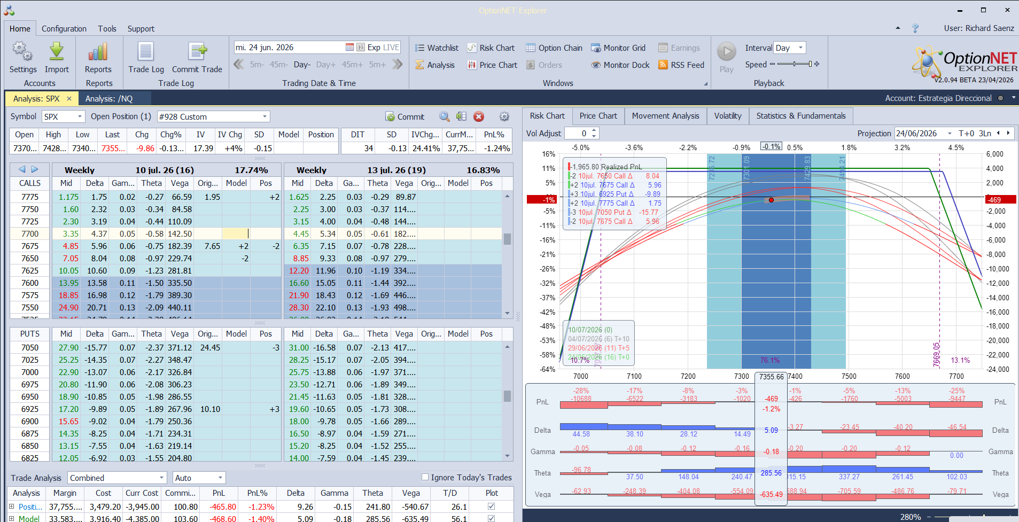Open the calendar date picker icon
This screenshot has width=1019, height=522.
point(349,48)
